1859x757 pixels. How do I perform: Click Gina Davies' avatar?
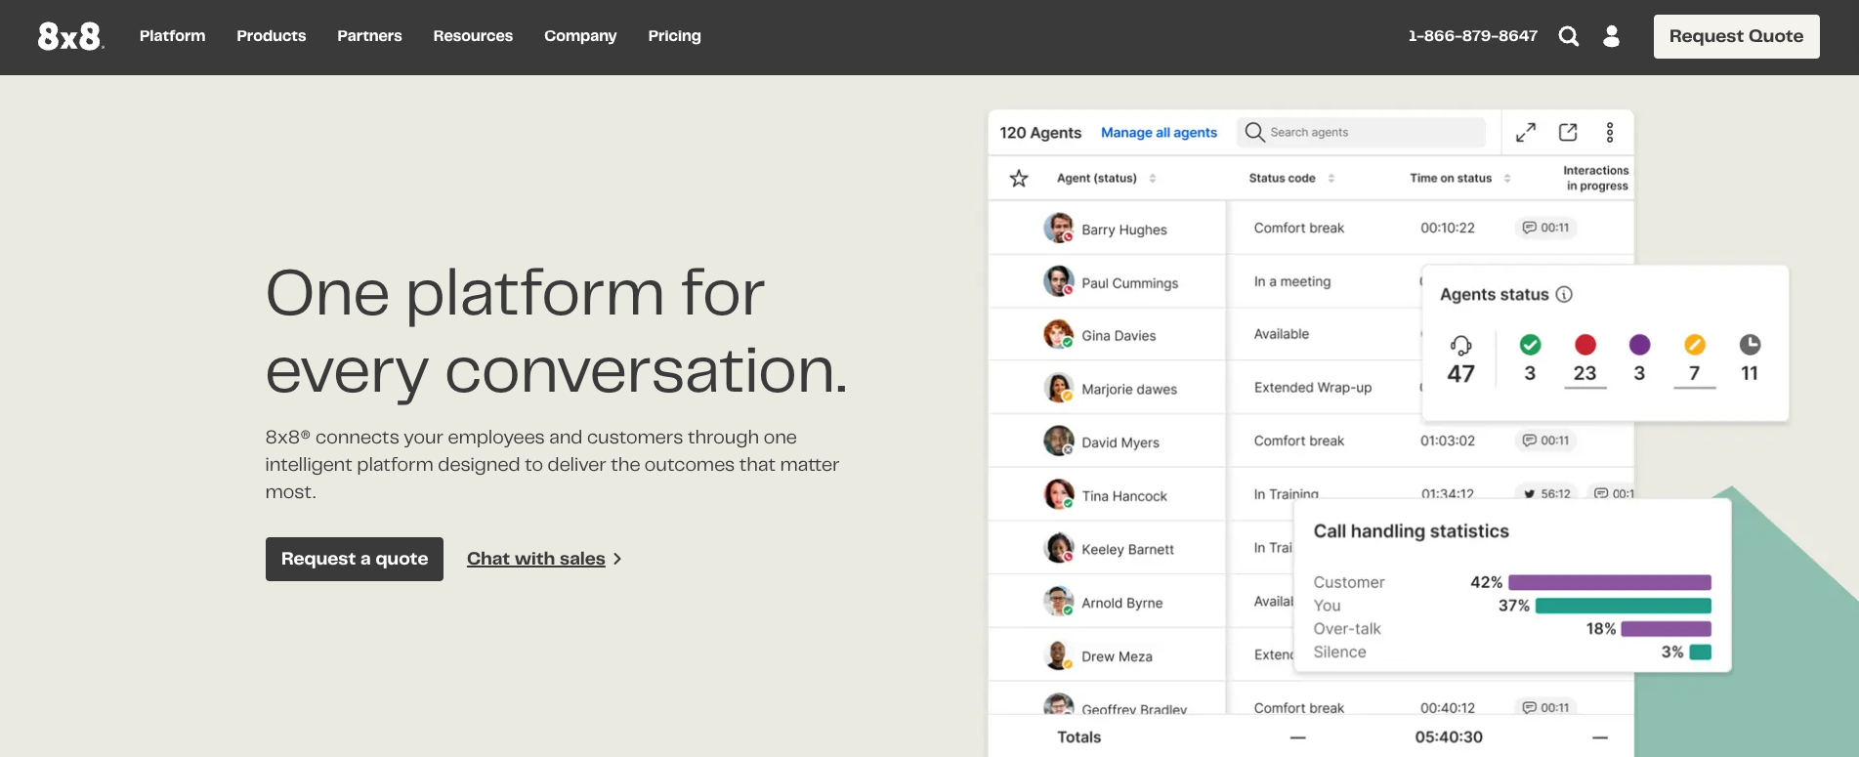click(1059, 334)
